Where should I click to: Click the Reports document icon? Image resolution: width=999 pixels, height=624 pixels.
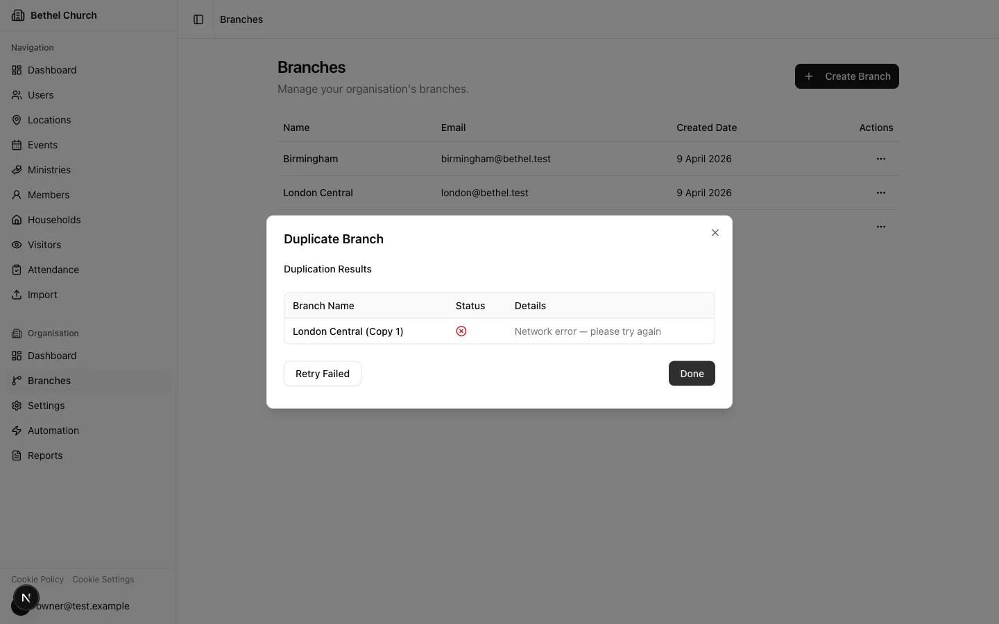pyautogui.click(x=17, y=456)
